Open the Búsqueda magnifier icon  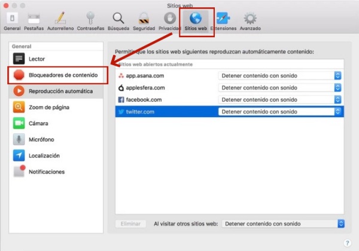[118, 19]
